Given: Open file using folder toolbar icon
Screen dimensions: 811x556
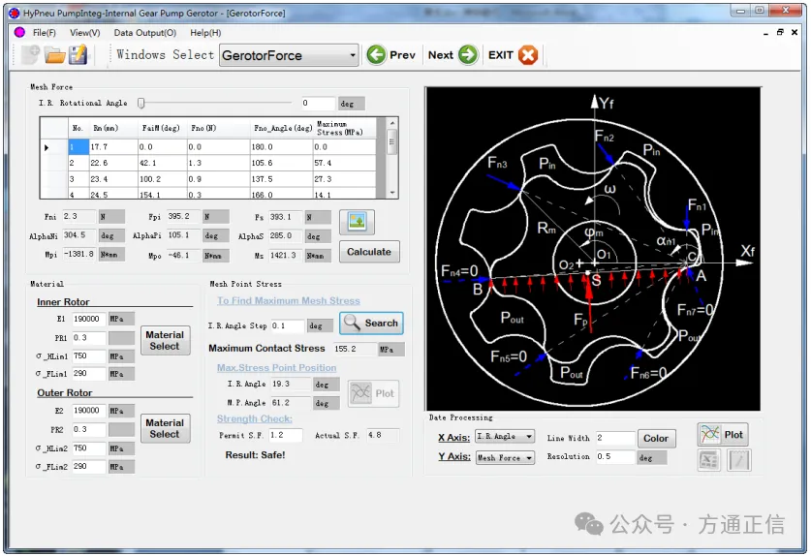Looking at the screenshot, I should (x=55, y=55).
